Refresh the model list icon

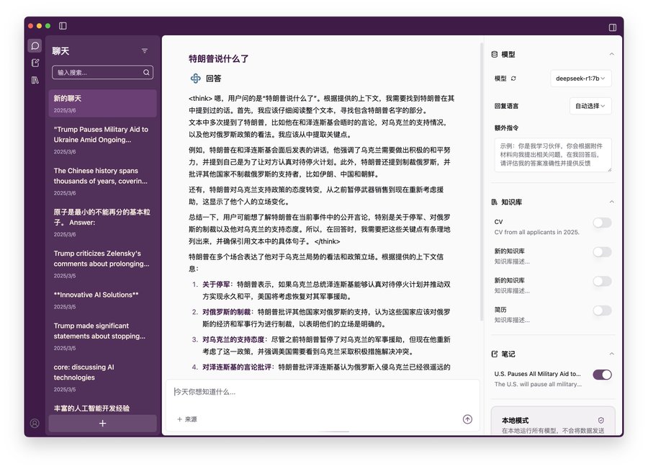tap(514, 79)
